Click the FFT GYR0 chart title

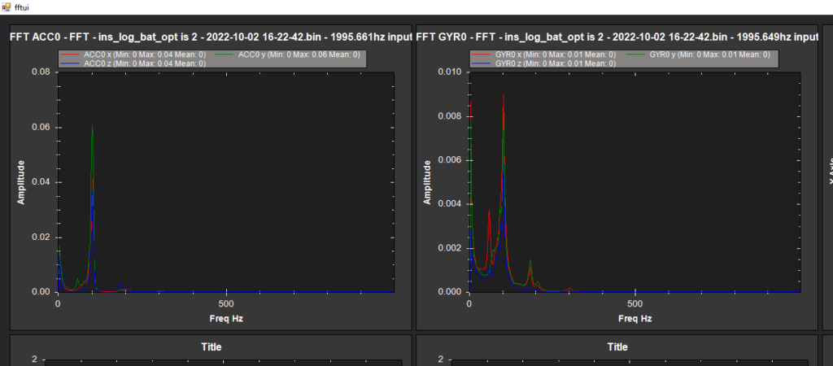(x=617, y=37)
